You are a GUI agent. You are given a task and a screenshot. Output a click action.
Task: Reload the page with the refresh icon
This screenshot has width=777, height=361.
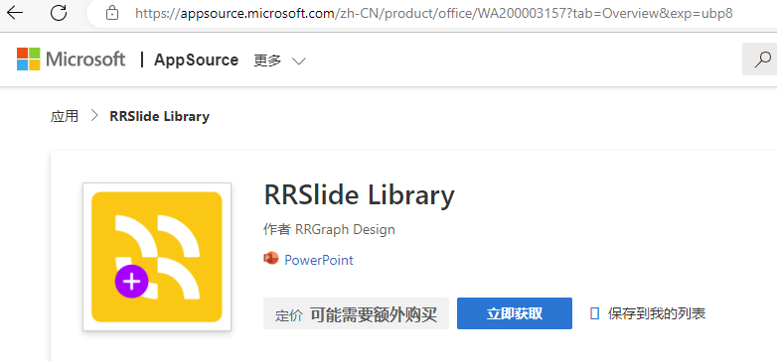[59, 13]
